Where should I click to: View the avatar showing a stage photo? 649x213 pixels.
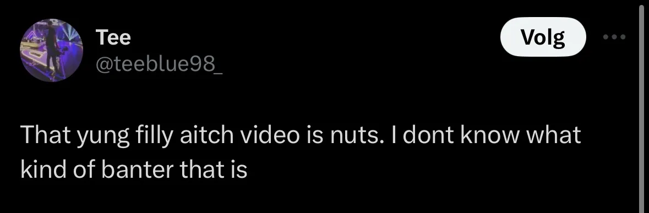pyautogui.click(x=51, y=50)
